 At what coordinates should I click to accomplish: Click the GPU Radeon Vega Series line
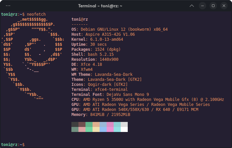tap(140, 105)
